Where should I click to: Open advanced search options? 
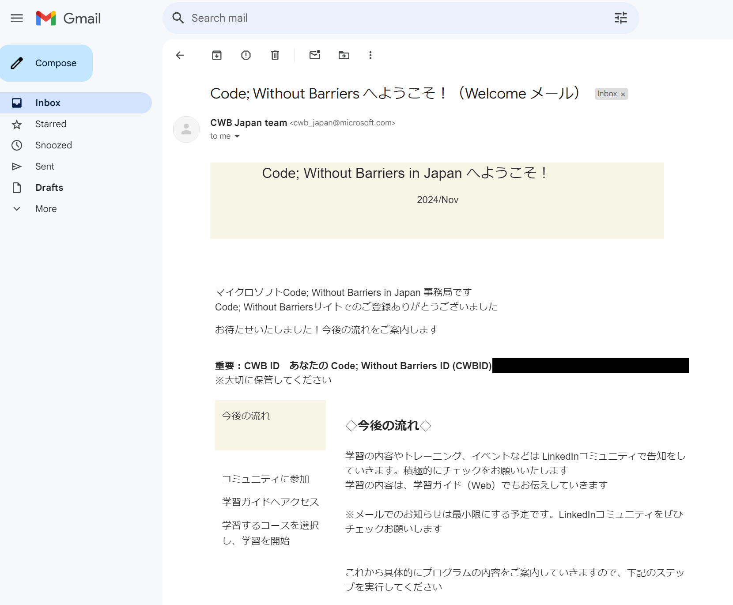click(620, 18)
